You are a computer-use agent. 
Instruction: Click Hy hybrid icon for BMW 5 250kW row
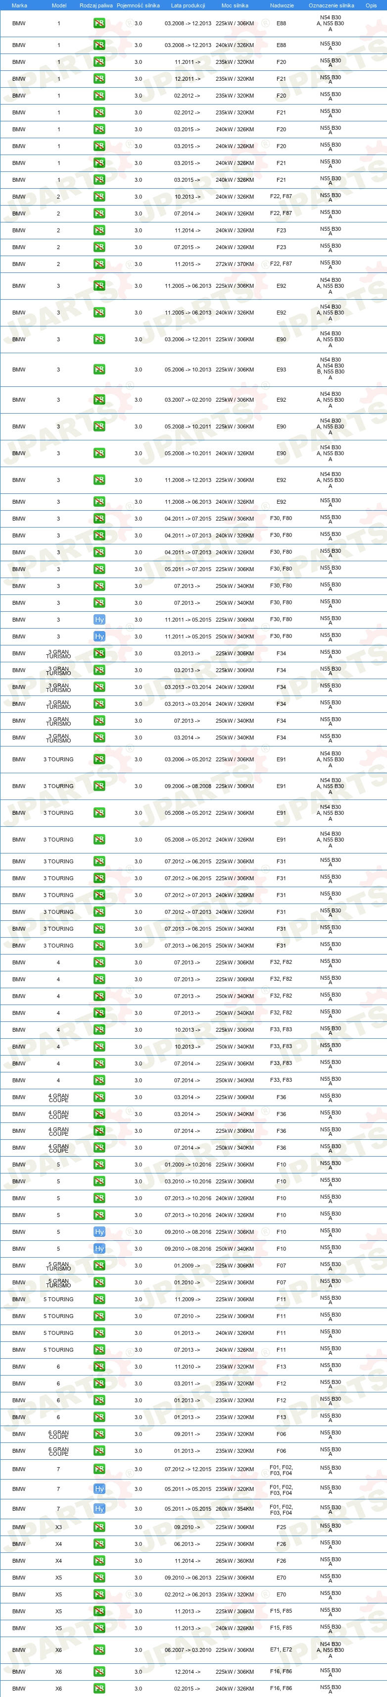99,1248
